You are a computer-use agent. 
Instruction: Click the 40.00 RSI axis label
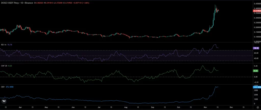[x=256, y=58]
